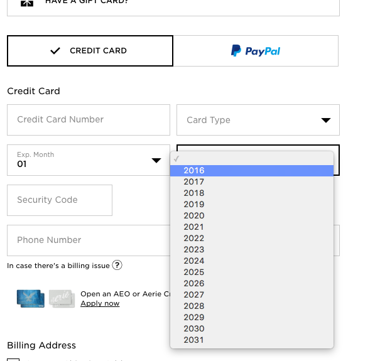Click the billing issue help question mark
This screenshot has height=361, width=380.
tap(117, 265)
